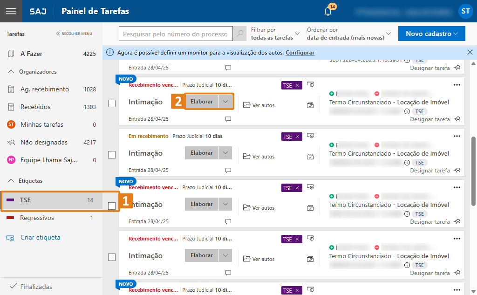Check the last fully visible Intimação task checkbox

click(112, 257)
